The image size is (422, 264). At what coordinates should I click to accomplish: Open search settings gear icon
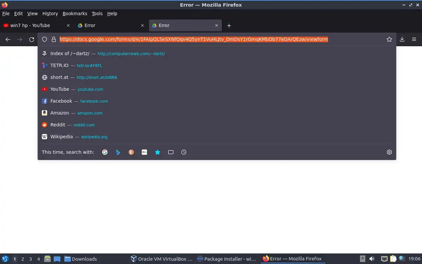click(x=389, y=152)
